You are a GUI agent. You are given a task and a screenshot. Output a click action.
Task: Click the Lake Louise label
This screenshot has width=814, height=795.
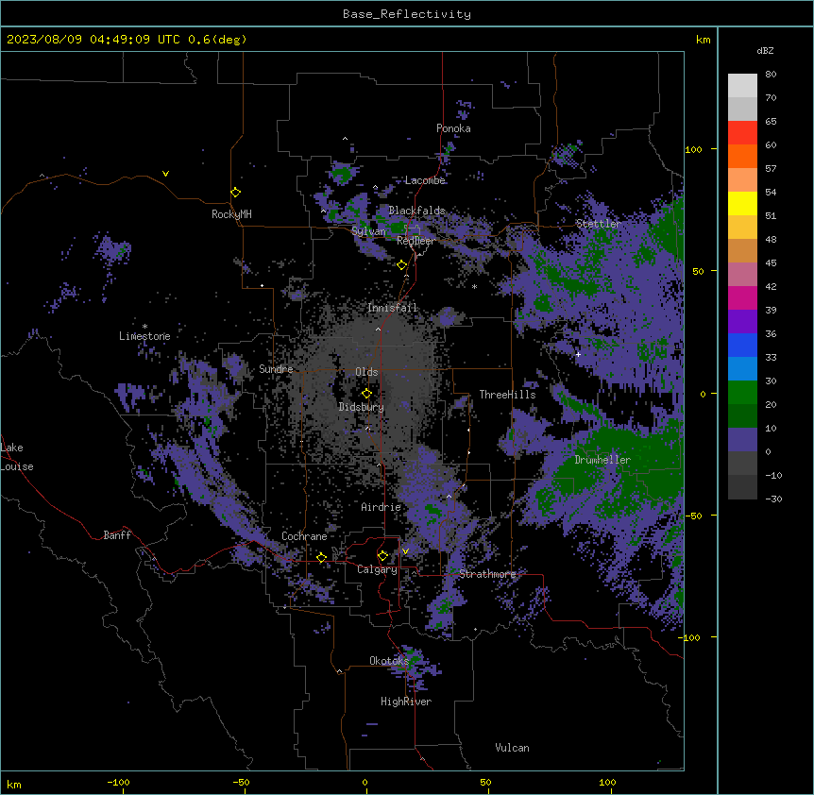[17, 457]
